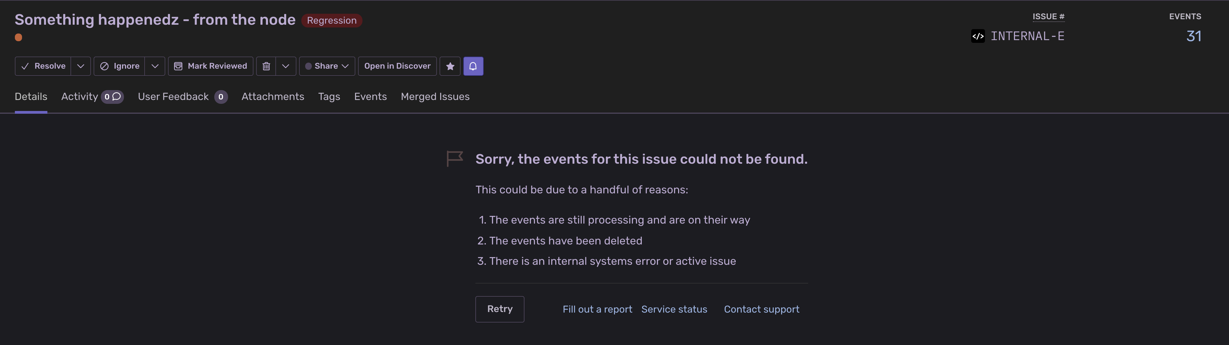Ignore this issue
This screenshot has width=1229, height=345.
pos(119,66)
